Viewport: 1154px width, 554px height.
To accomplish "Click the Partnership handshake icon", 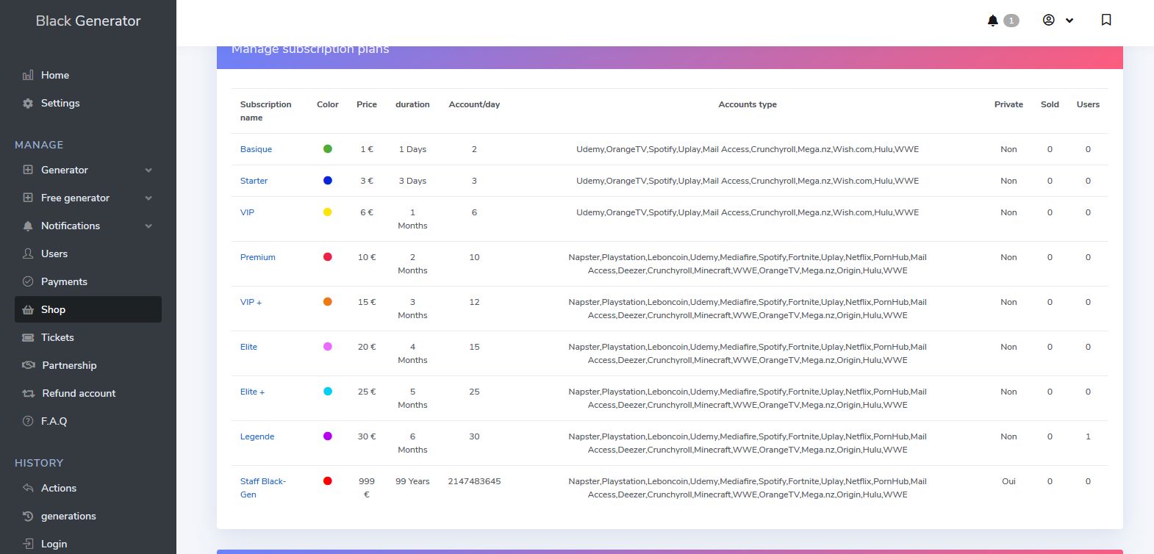I will [29, 365].
